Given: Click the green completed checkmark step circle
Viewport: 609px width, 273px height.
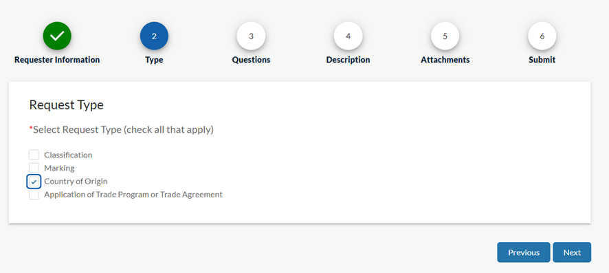Looking at the screenshot, I should pos(57,36).
